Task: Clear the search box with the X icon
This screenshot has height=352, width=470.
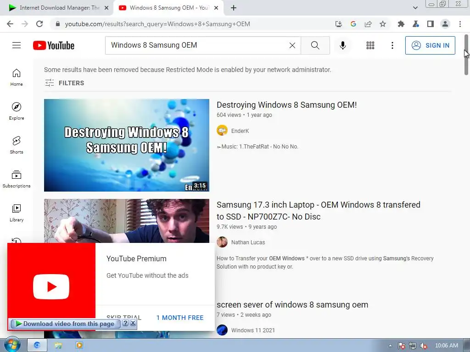Action: click(292, 45)
